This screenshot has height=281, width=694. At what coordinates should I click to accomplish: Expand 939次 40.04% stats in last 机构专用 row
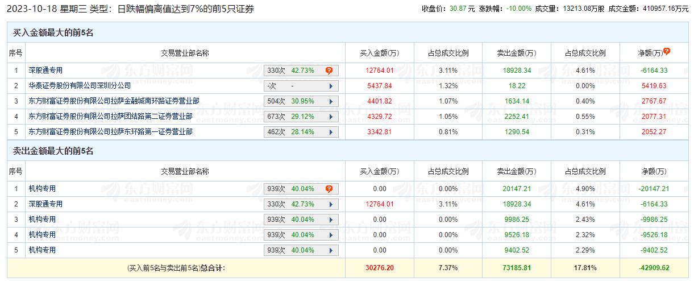[302, 250]
